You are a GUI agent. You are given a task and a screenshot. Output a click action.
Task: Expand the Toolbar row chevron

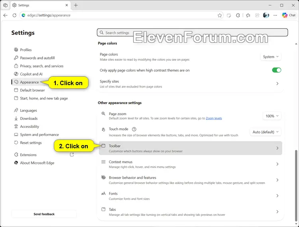277,148
